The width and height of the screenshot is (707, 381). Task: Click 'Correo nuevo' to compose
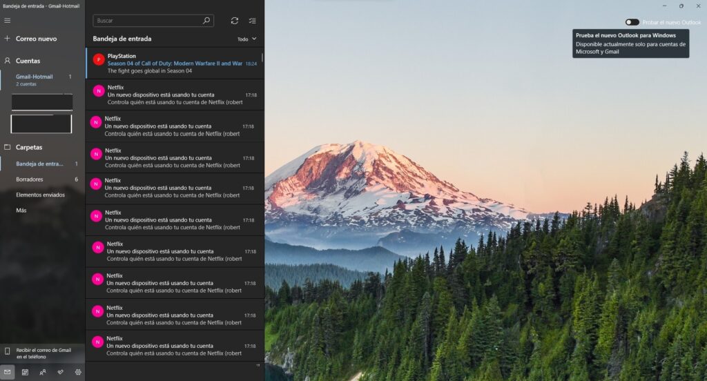pyautogui.click(x=36, y=39)
